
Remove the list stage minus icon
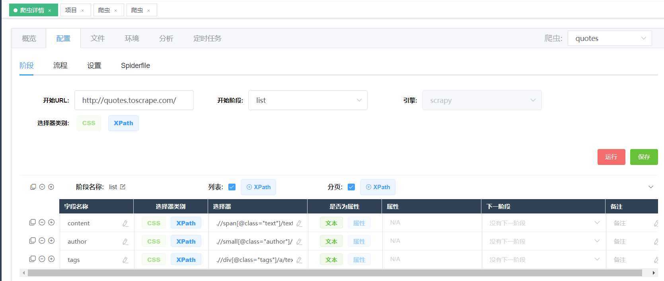click(42, 187)
